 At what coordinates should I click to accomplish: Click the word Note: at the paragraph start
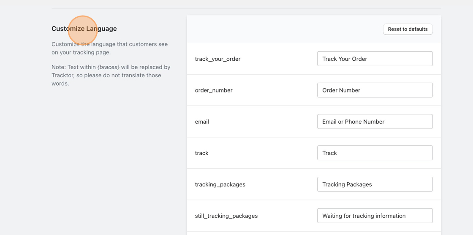point(59,67)
